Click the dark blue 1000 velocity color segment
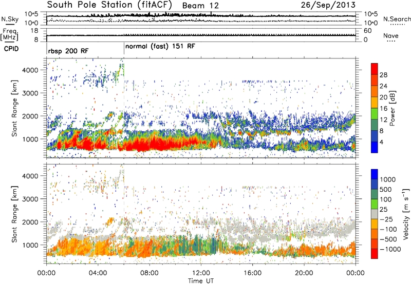411x284 pixels. 375,174
